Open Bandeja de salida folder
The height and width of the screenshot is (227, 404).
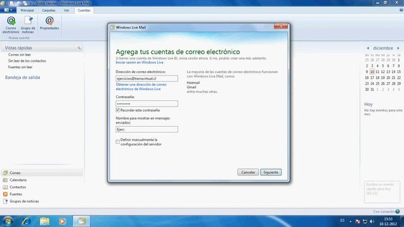pyautogui.click(x=23, y=77)
